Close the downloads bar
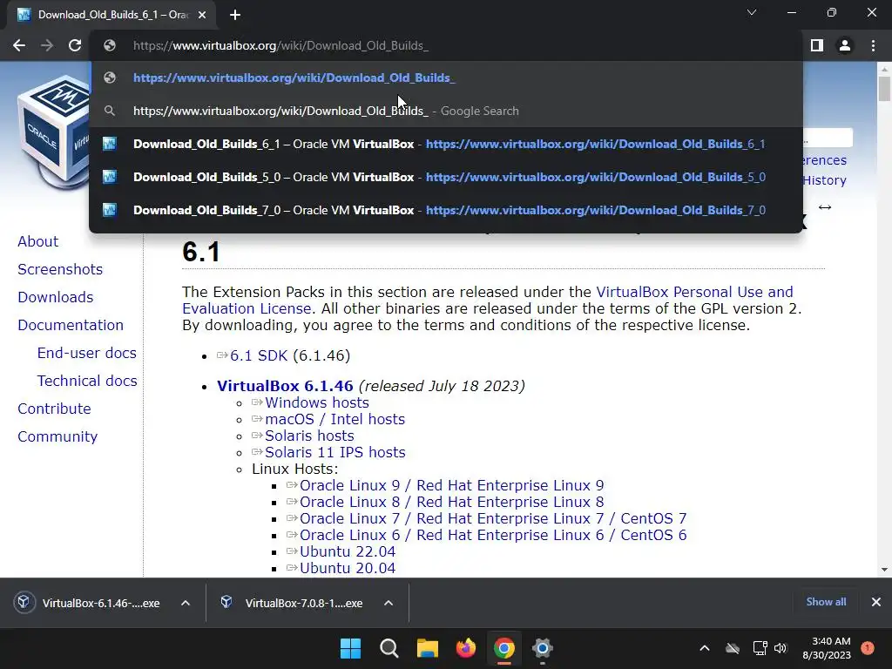 point(876,602)
